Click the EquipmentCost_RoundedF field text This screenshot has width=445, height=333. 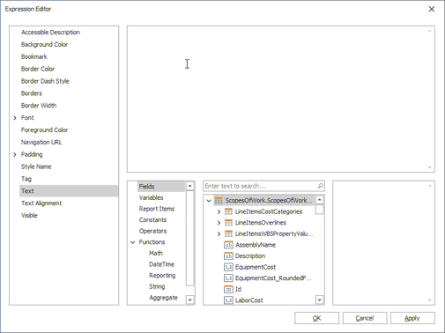pyautogui.click(x=273, y=278)
